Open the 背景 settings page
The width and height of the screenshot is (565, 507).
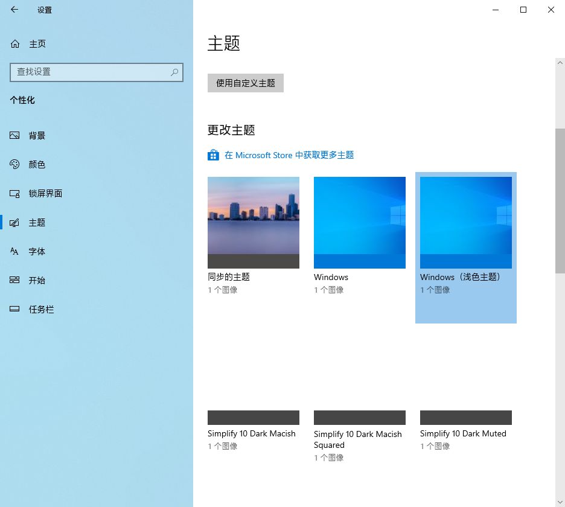click(x=97, y=135)
